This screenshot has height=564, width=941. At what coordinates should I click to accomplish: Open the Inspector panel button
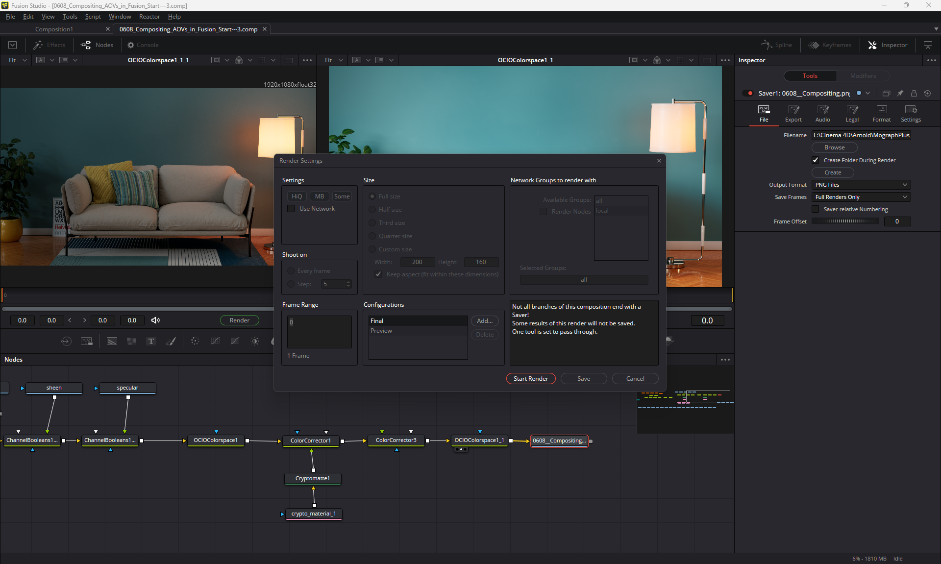tap(888, 45)
